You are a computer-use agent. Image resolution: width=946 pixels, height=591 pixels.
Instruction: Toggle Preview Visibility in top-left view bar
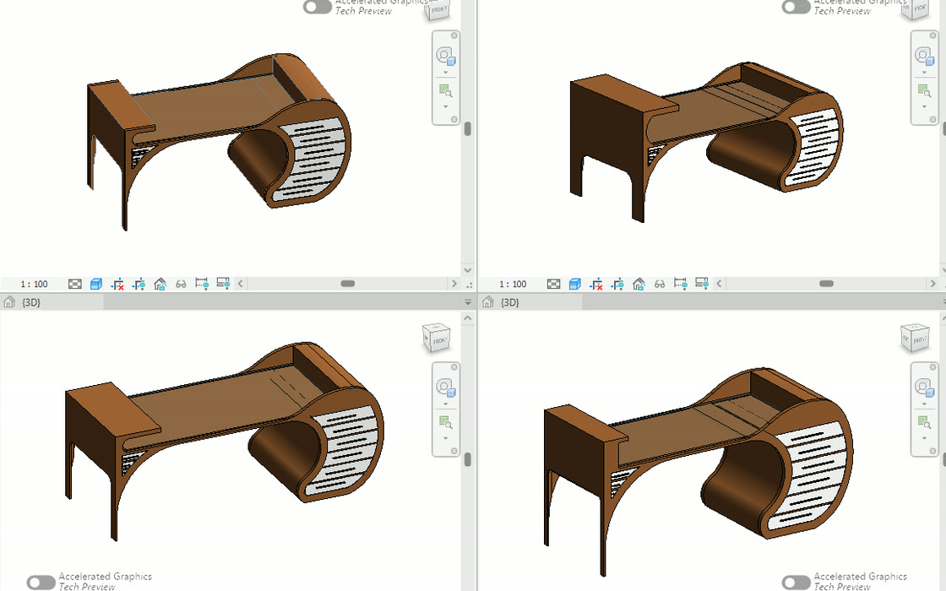click(223, 283)
